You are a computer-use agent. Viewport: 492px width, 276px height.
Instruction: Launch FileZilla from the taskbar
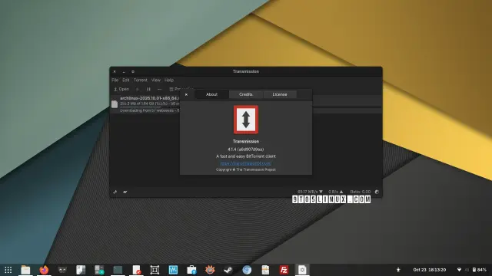(x=284, y=270)
